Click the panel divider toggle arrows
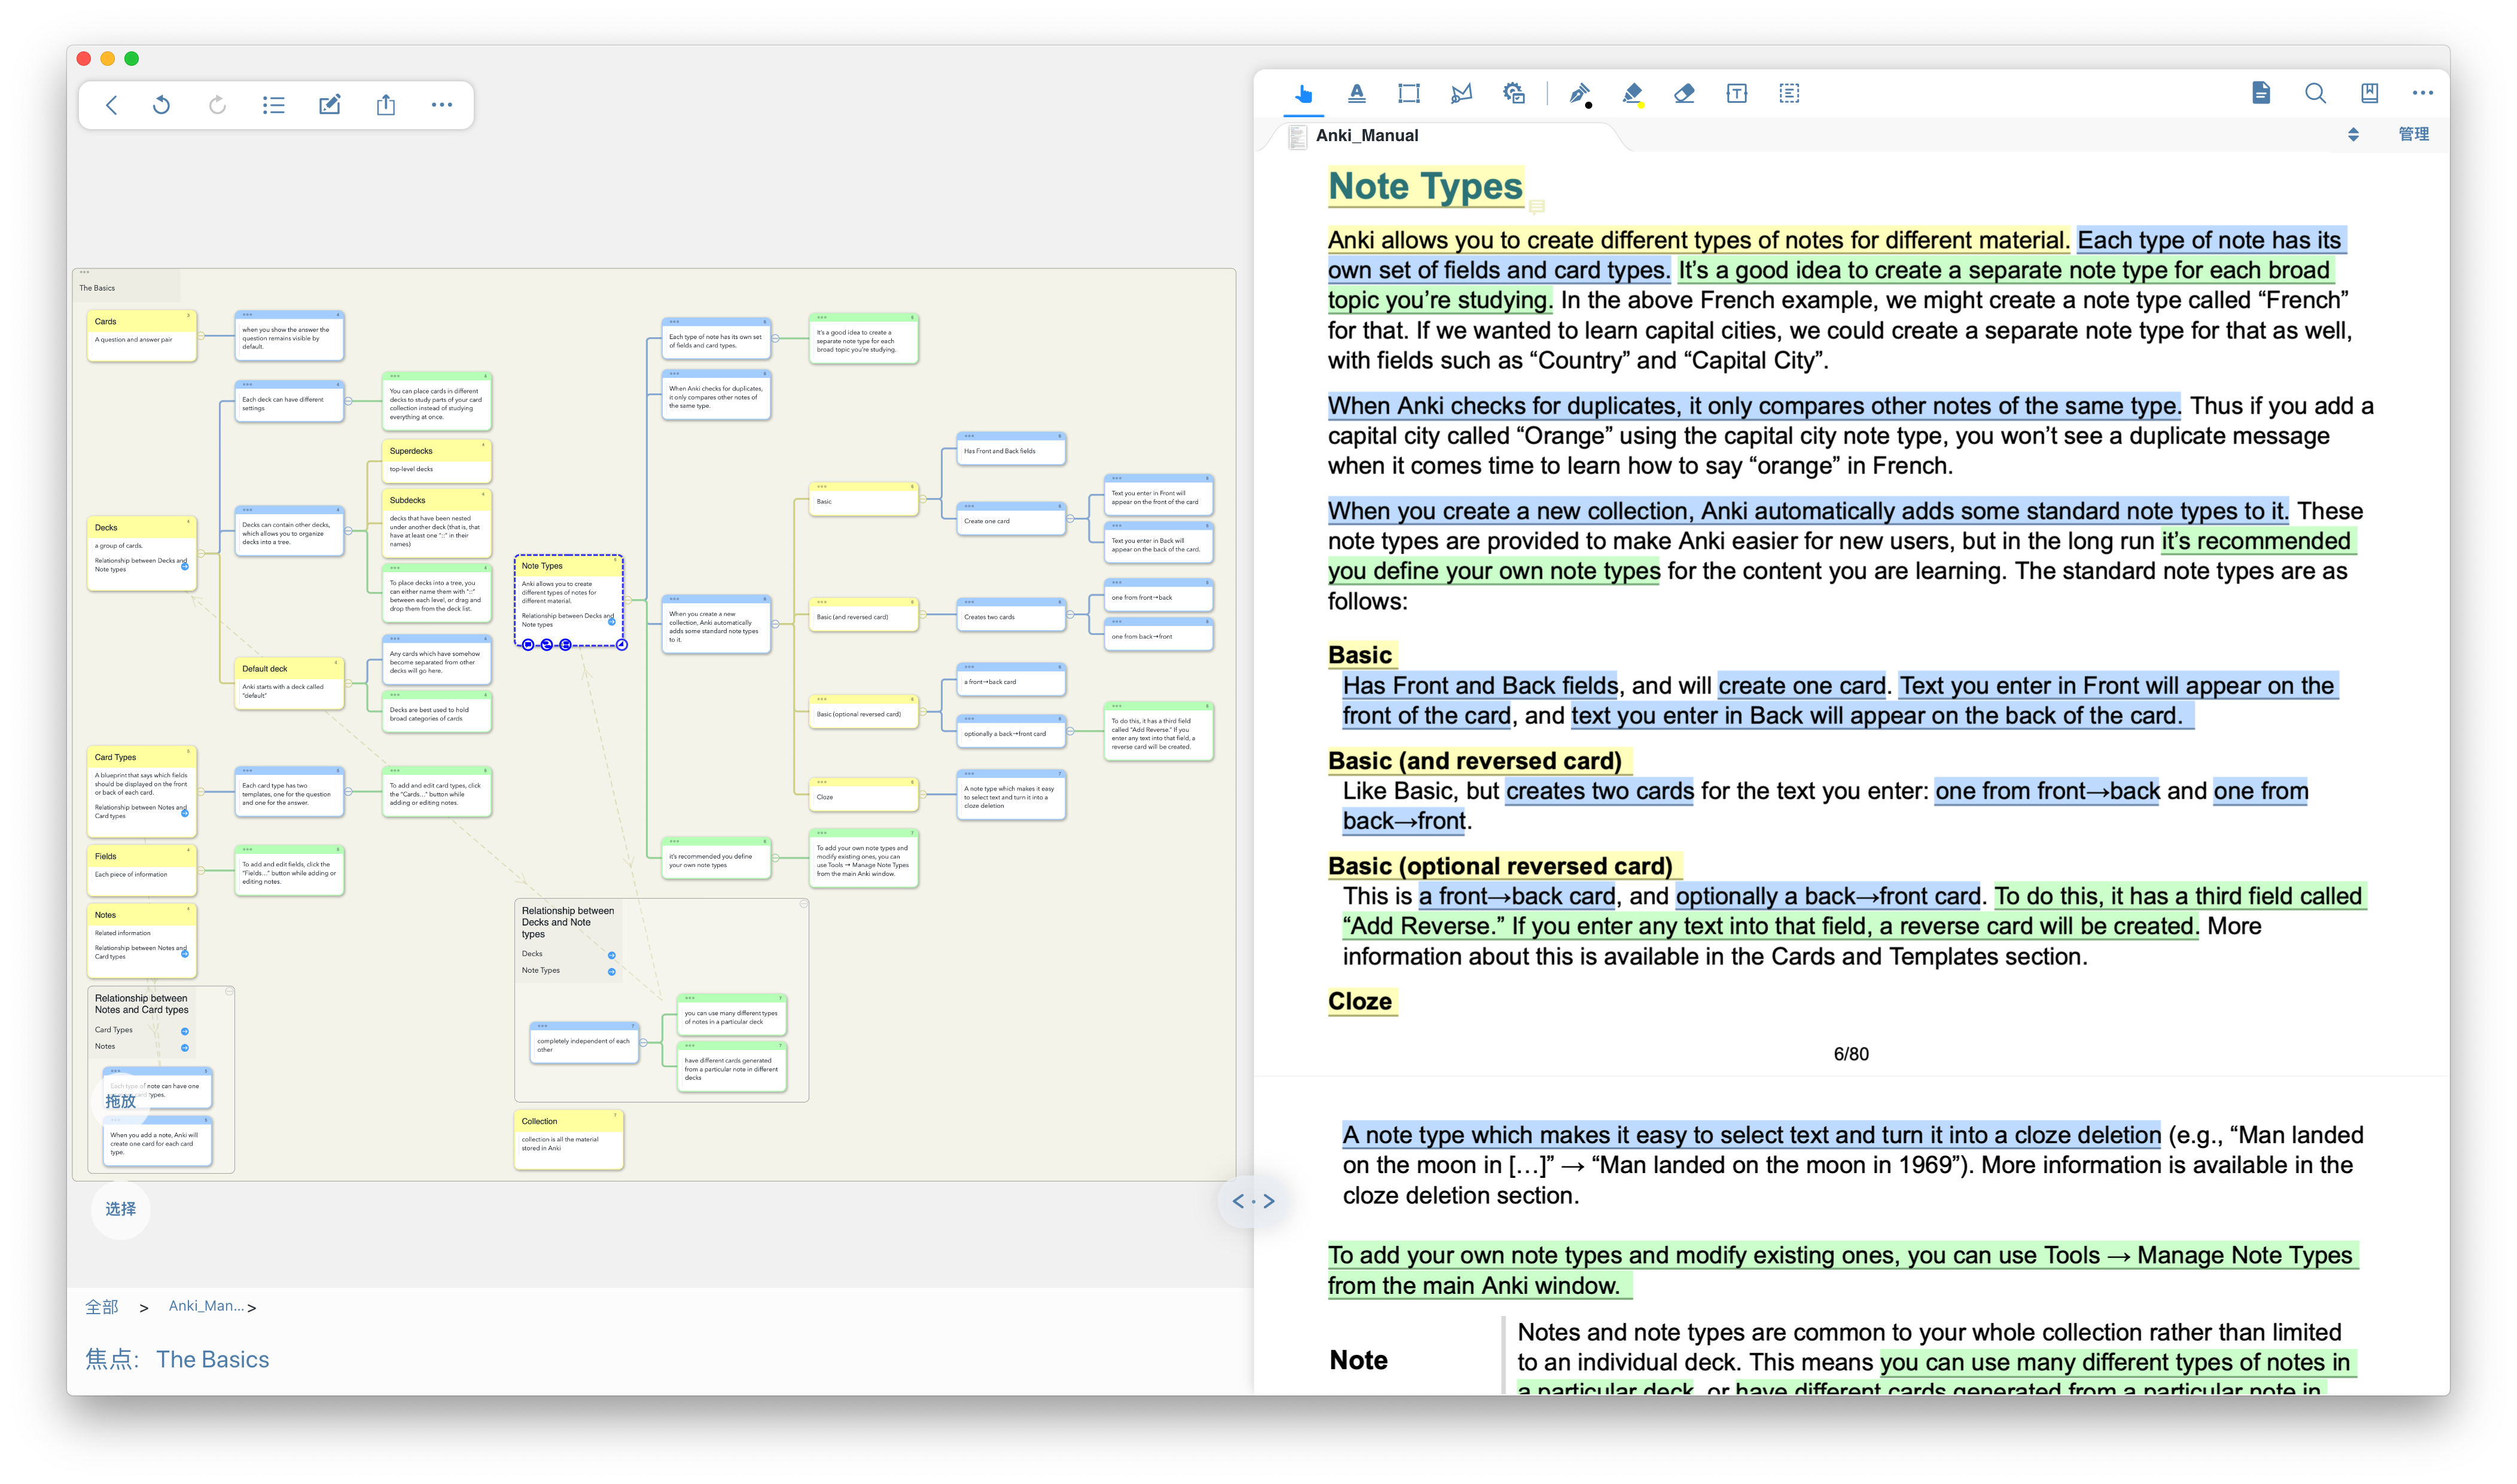This screenshot has width=2517, height=1484. pyautogui.click(x=1253, y=1201)
